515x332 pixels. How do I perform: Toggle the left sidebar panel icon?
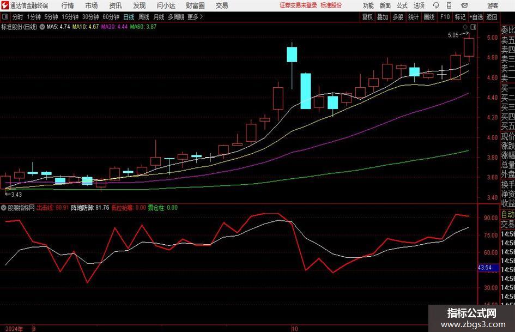pyautogui.click(x=5, y=17)
